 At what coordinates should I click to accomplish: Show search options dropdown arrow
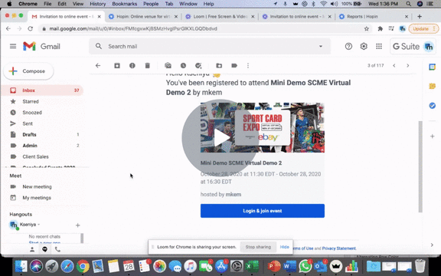coord(321,46)
